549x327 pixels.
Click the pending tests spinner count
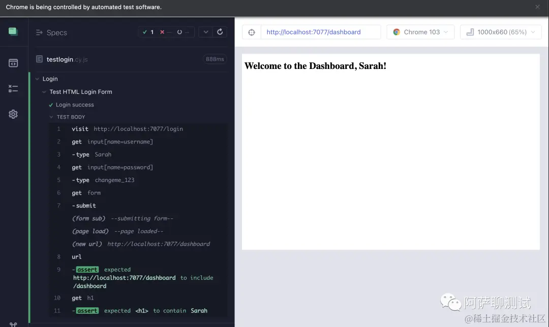coord(184,32)
